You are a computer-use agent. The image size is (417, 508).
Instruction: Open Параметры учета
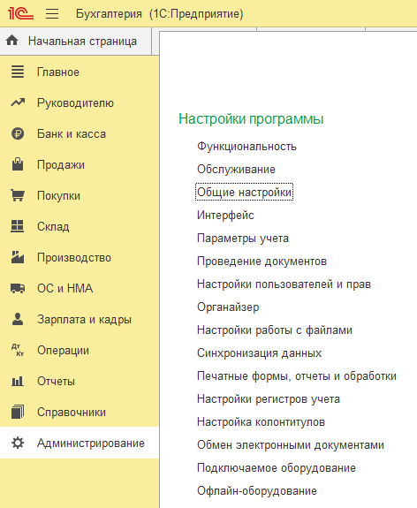click(243, 239)
